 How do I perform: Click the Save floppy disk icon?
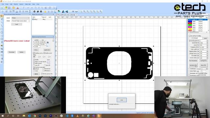click(x=9, y=8)
